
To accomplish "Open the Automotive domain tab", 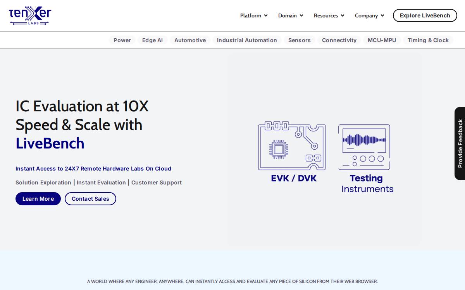I will 190,40.
